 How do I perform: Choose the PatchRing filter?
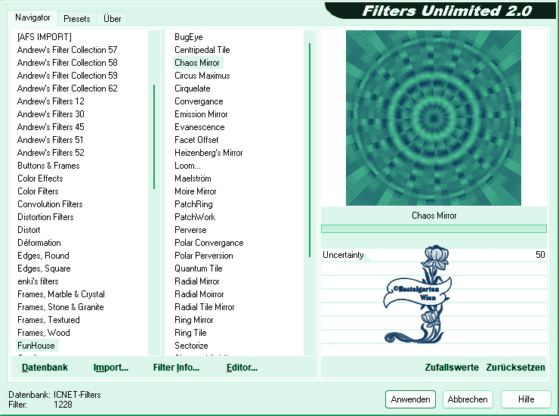[193, 204]
